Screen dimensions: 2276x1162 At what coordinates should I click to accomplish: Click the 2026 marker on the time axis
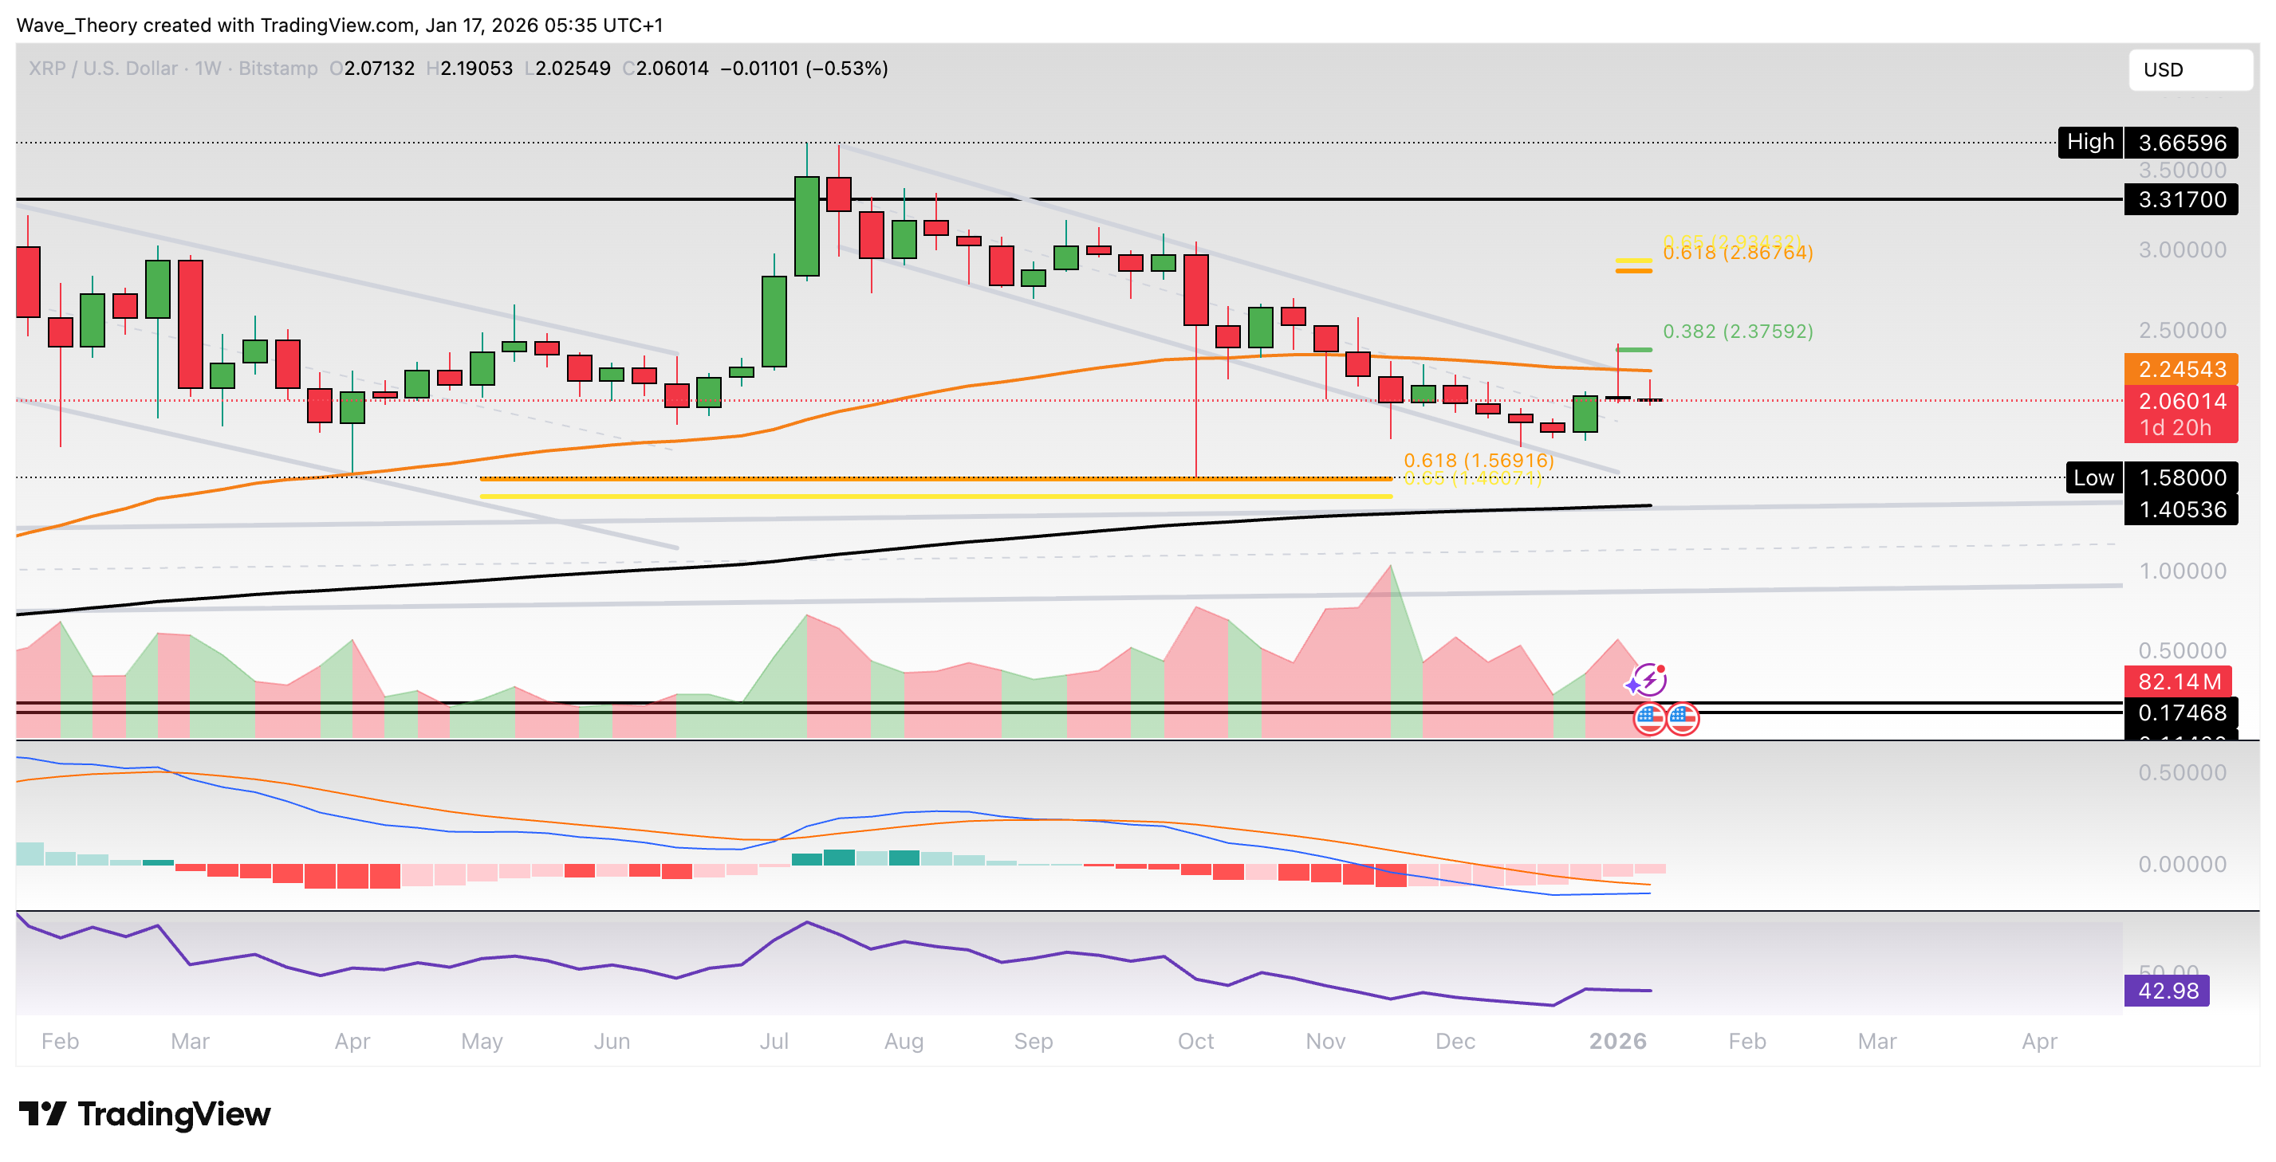1619,1041
